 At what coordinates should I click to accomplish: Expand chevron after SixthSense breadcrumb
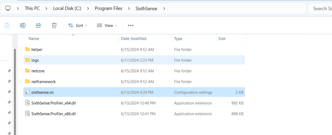(x=164, y=8)
